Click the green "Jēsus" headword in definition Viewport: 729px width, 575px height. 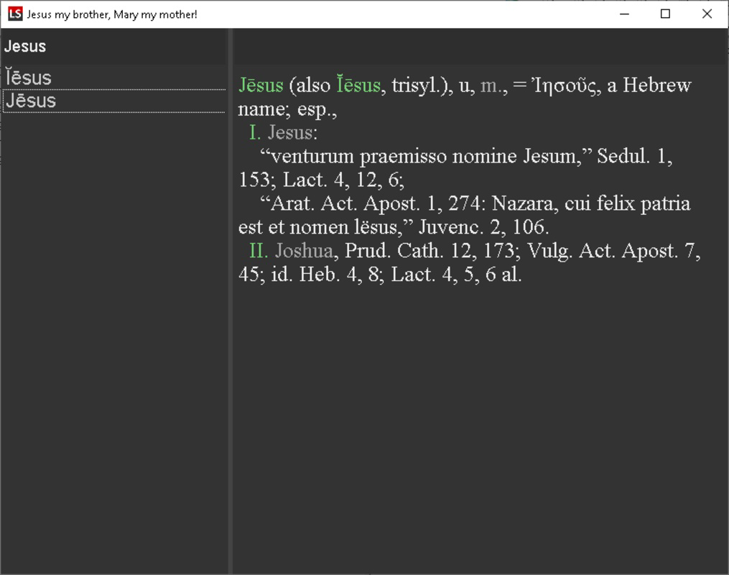click(x=261, y=85)
